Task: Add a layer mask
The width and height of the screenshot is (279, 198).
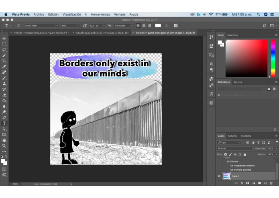Action: coord(248,183)
